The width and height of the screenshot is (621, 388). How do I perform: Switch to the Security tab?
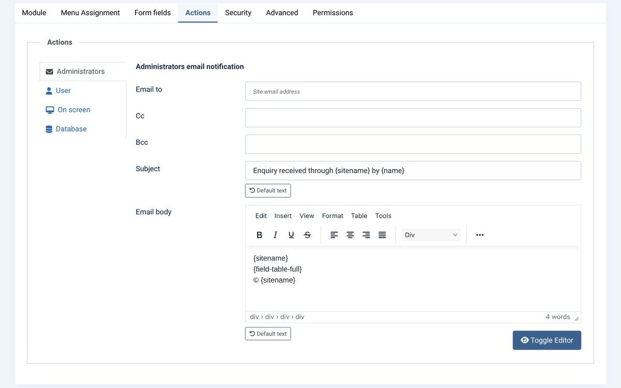(x=238, y=13)
